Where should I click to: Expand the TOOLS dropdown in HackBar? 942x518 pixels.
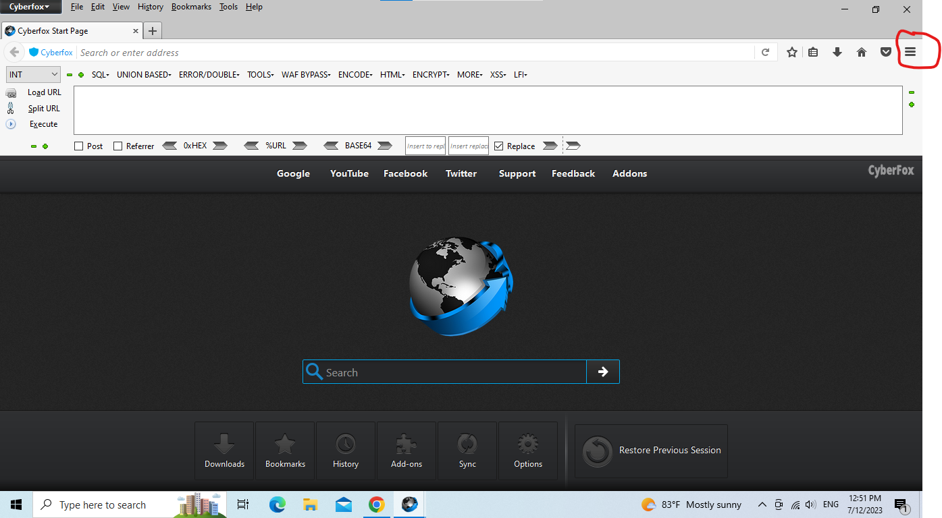click(x=261, y=75)
